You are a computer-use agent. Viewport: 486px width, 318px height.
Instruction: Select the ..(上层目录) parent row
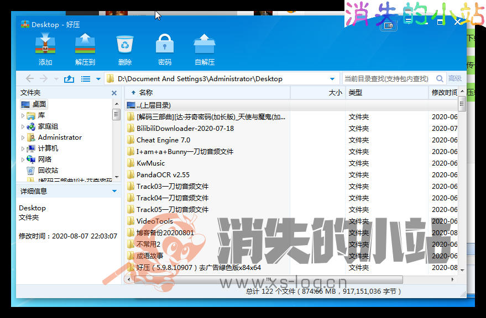click(291, 105)
